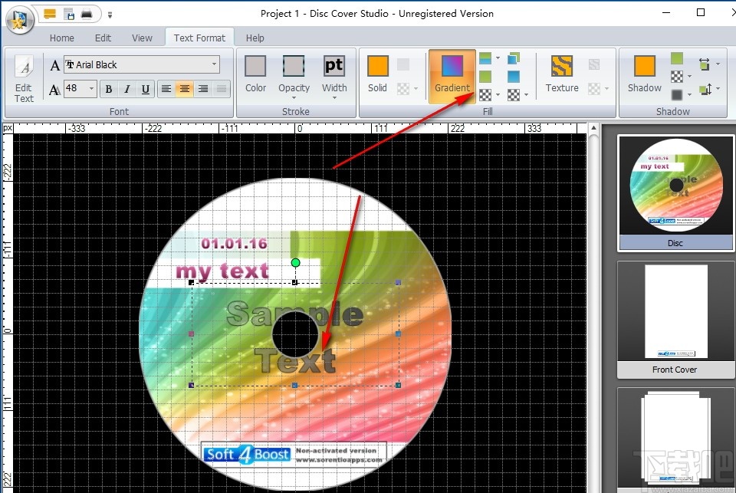Open the Help menu
The height and width of the screenshot is (493, 736).
[x=255, y=37]
